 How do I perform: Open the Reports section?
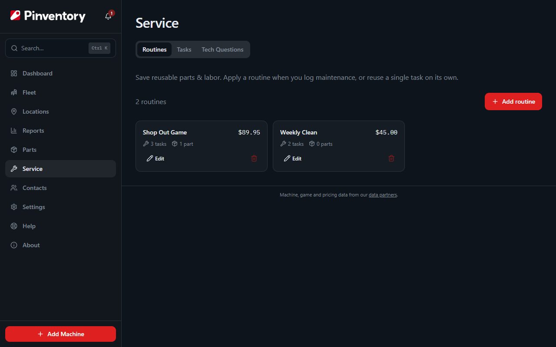(60, 131)
